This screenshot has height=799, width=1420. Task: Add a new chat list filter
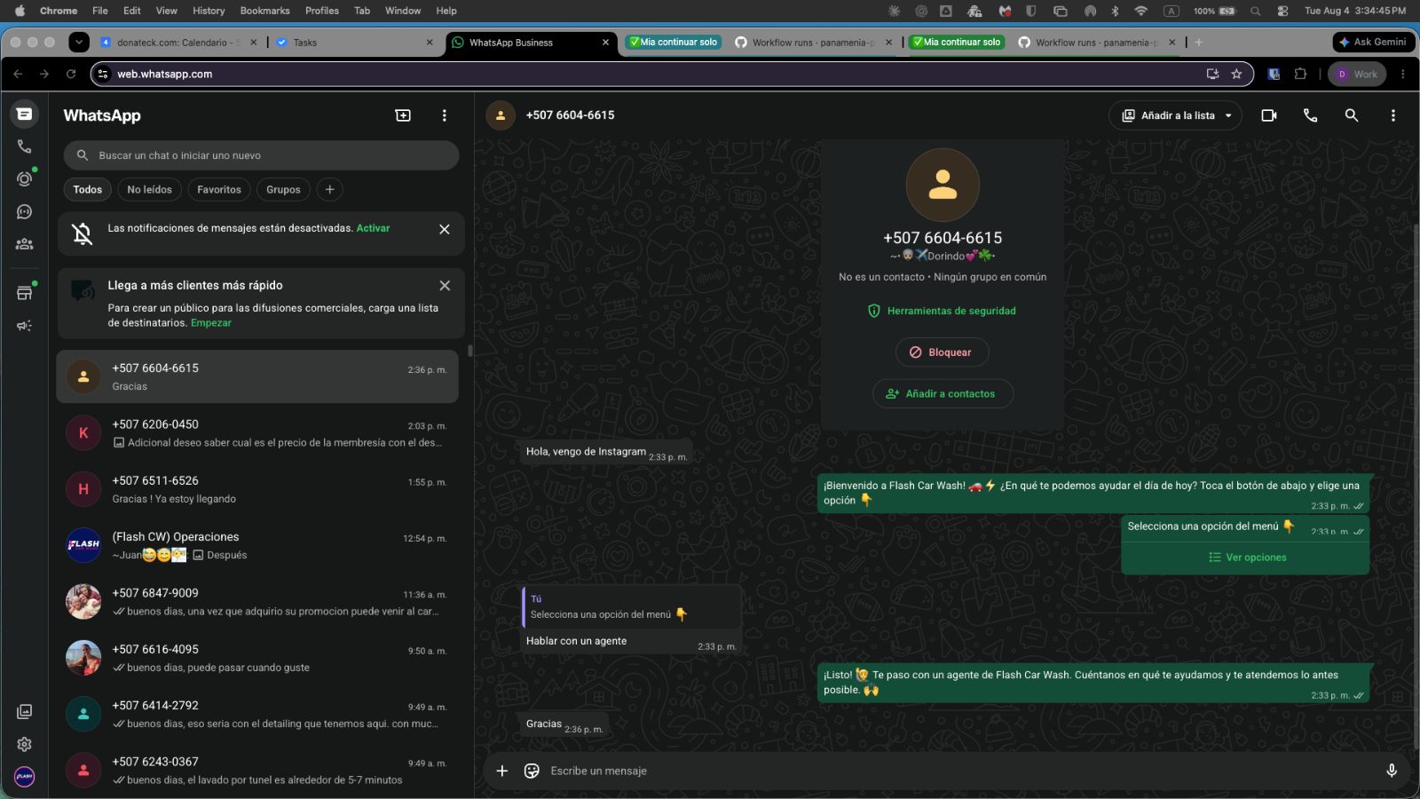pyautogui.click(x=329, y=189)
